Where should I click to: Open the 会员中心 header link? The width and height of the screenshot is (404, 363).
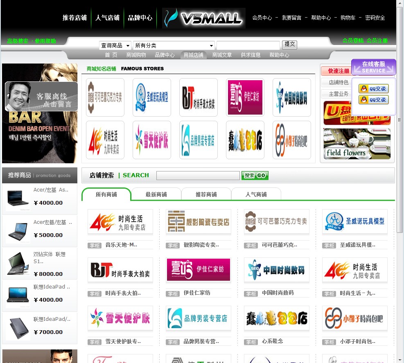(262, 18)
